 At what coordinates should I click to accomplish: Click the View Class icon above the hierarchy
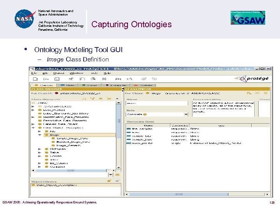(x=84, y=98)
